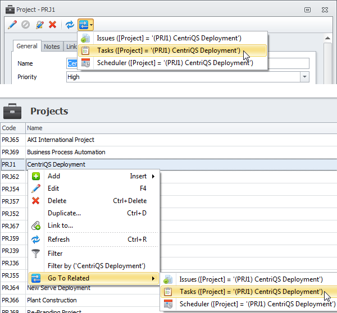Click Add in the context menu
This screenshot has height=313, width=337.
(54, 176)
